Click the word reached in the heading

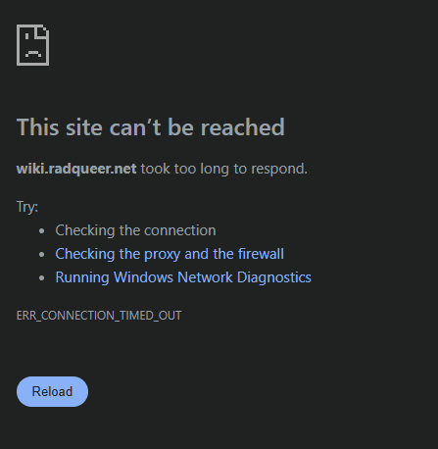pyautogui.click(x=242, y=127)
